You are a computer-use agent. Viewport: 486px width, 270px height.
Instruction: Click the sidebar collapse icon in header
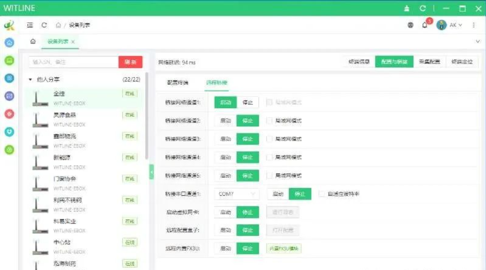click(30, 25)
